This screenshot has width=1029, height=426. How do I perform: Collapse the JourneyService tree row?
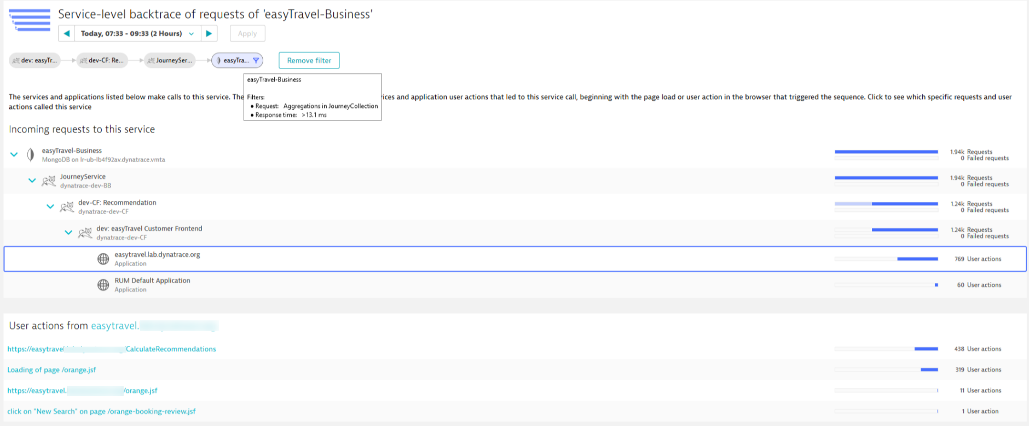32,181
